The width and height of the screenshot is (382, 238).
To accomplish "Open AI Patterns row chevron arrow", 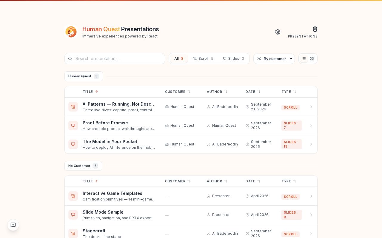I will [x=311, y=107].
